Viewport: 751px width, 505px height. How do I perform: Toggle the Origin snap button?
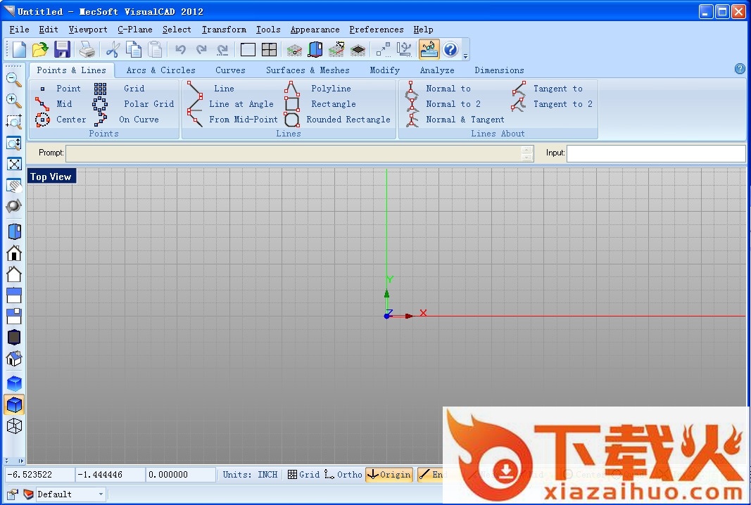(389, 474)
